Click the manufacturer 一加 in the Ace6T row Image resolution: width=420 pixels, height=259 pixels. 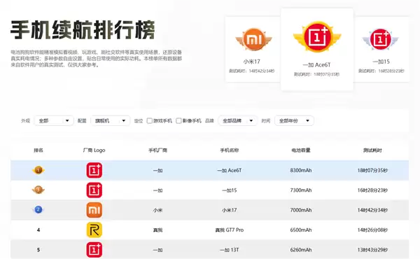click(157, 171)
